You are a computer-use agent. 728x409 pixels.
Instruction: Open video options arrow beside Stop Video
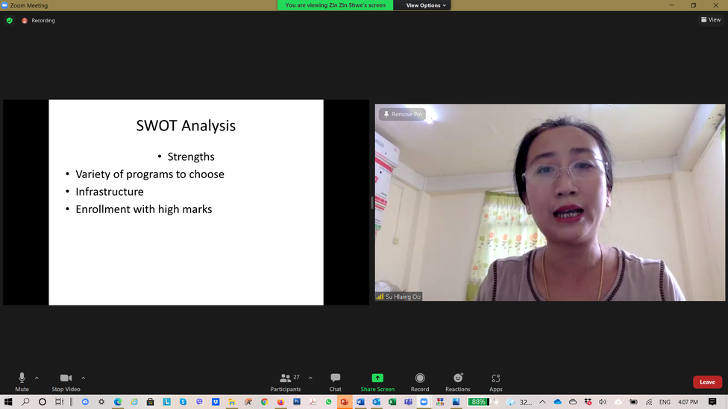tap(84, 378)
